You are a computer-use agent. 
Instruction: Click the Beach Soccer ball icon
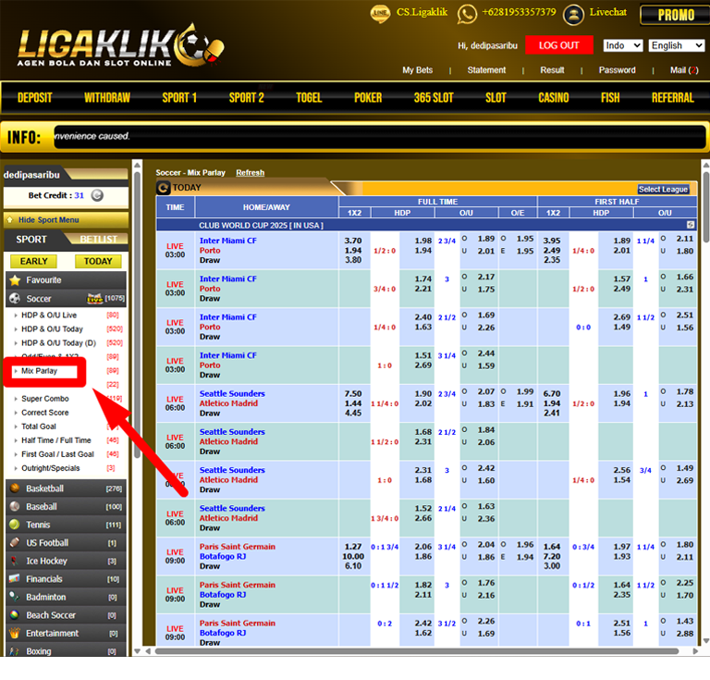(15, 614)
